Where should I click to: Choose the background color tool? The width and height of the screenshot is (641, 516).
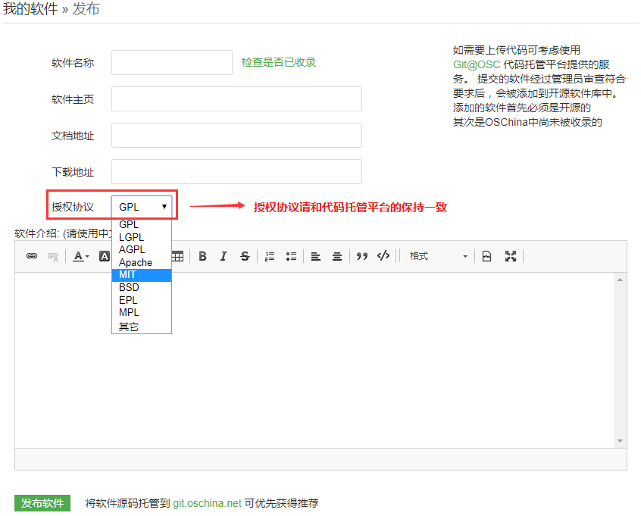click(105, 256)
